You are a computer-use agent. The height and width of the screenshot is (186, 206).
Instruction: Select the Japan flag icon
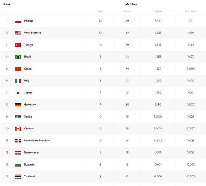click(x=18, y=93)
